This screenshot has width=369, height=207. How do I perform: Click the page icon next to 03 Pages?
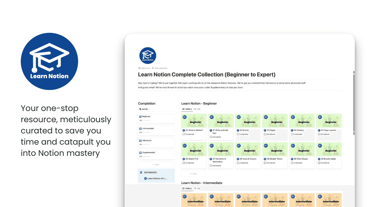(x=265, y=130)
